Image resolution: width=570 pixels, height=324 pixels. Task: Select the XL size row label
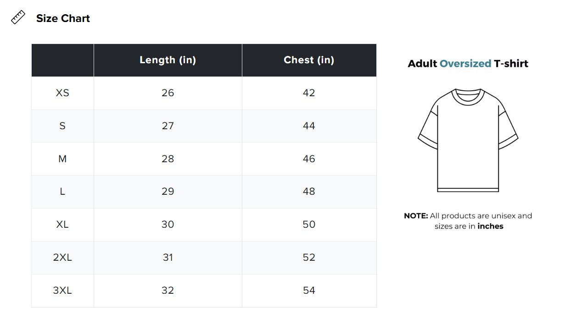click(62, 225)
